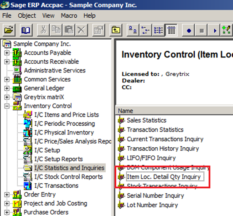This screenshot has height=216, width=233.
Task: Open the File menu
Action: (7, 15)
